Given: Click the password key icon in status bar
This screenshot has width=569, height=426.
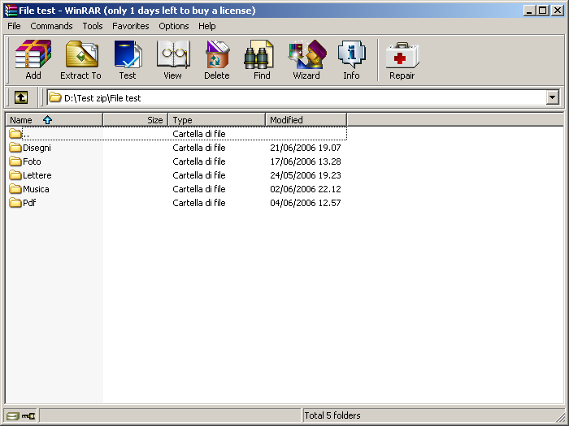Looking at the screenshot, I should click(x=28, y=415).
